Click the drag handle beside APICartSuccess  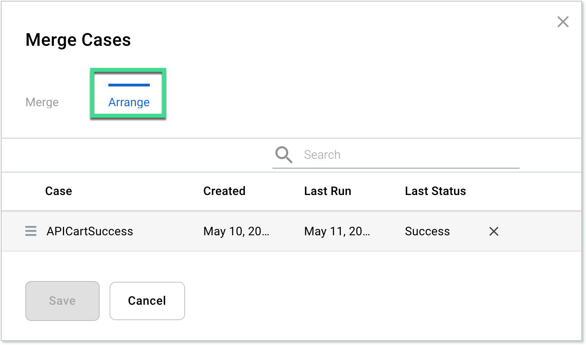tap(30, 231)
